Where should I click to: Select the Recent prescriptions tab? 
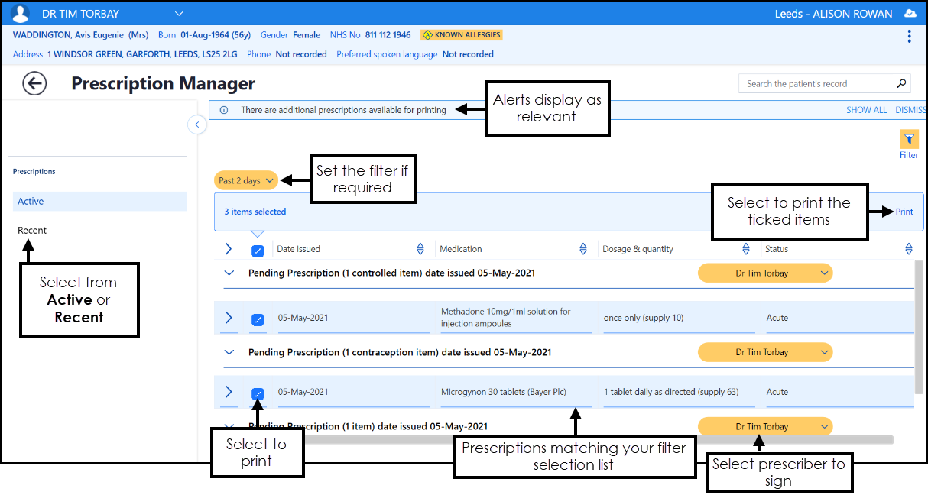click(32, 230)
